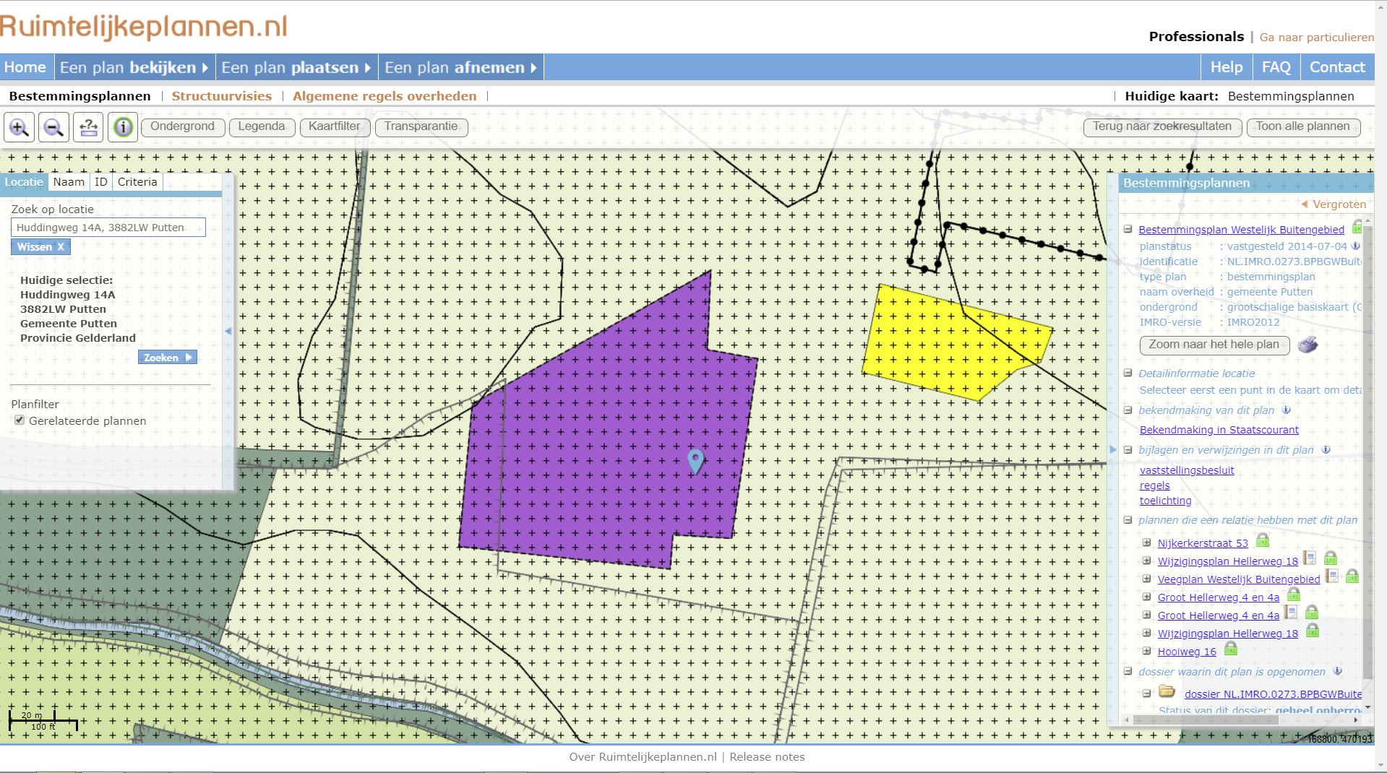Click the Kaartfilter button
The image size is (1387, 773).
[334, 127]
